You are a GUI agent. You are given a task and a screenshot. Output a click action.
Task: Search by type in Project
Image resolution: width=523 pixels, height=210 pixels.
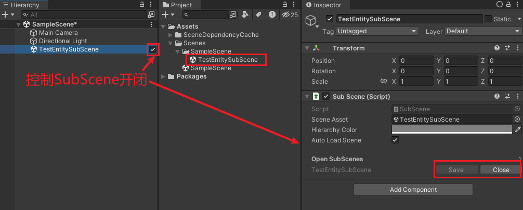[245, 15]
